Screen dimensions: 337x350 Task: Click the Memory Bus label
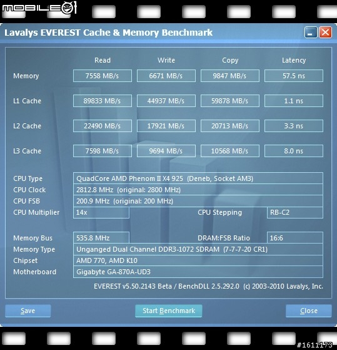coord(33,238)
